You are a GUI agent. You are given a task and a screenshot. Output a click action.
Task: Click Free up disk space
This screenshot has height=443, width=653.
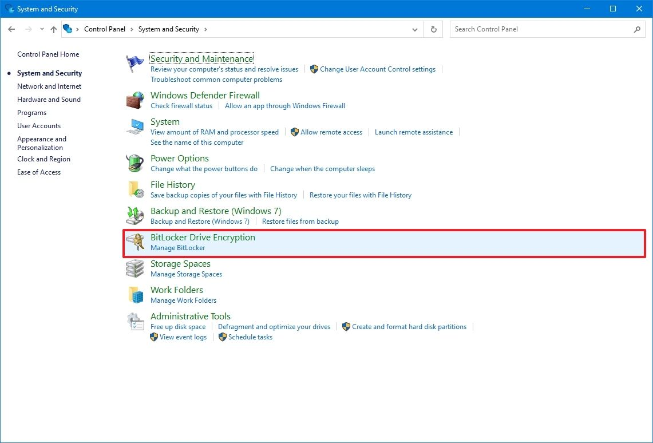pyautogui.click(x=178, y=327)
